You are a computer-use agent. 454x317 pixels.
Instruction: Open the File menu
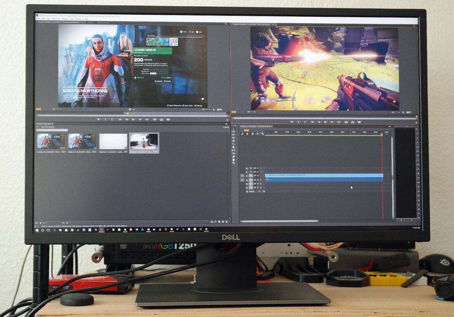pos(37,19)
